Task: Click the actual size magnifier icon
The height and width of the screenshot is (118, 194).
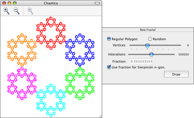Action: [x=30, y=11]
